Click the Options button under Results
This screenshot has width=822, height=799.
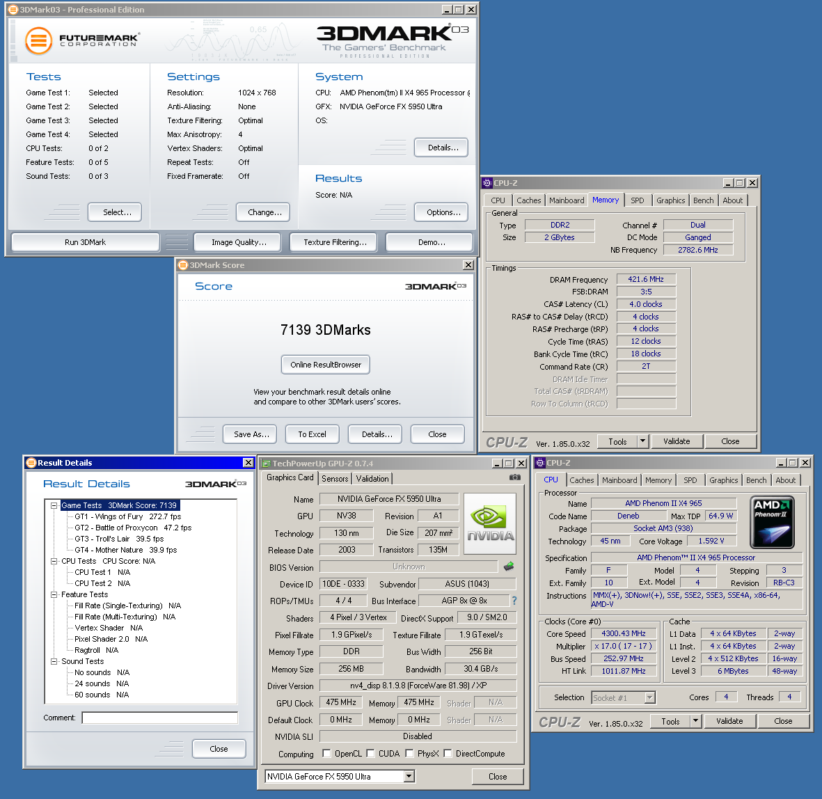pos(441,212)
